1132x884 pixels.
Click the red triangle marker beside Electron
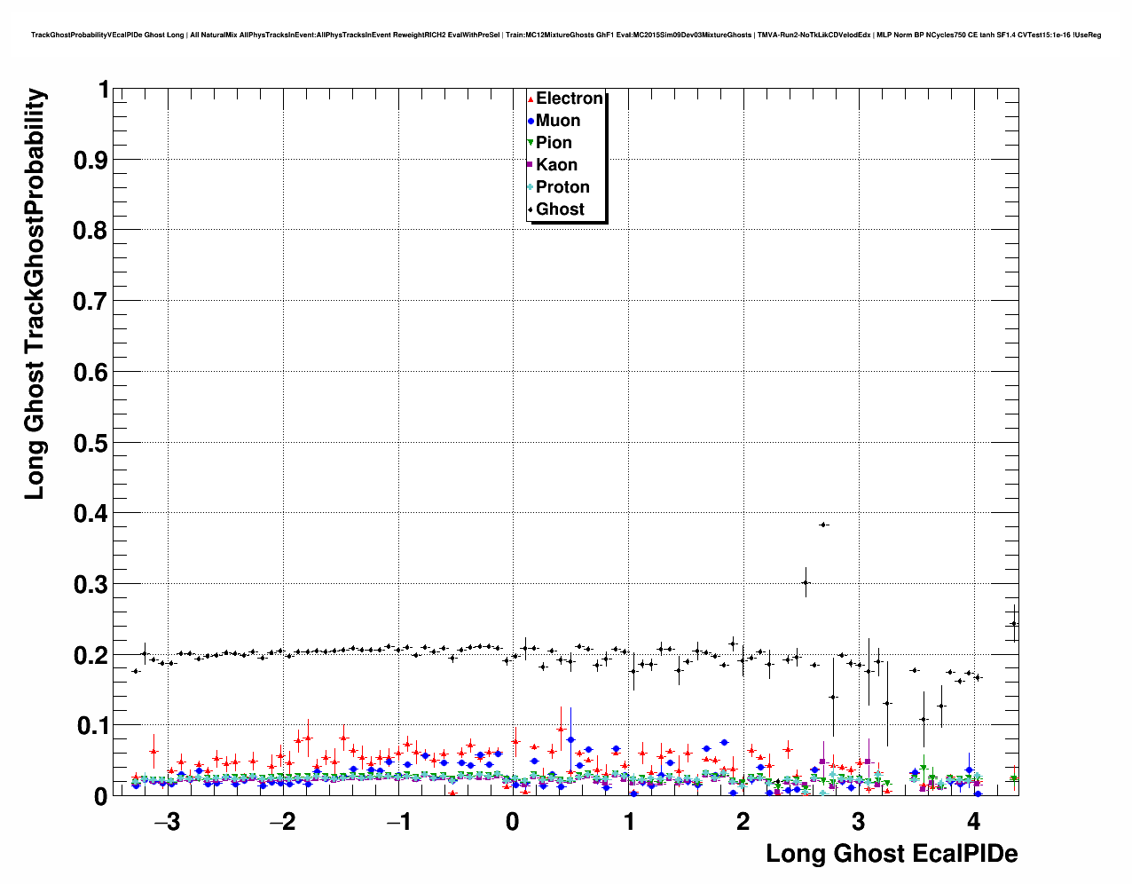(x=531, y=99)
